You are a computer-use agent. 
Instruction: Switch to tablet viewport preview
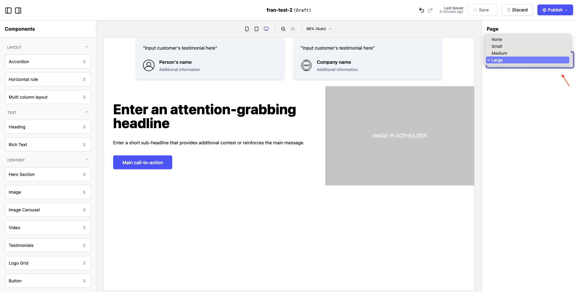(x=256, y=29)
